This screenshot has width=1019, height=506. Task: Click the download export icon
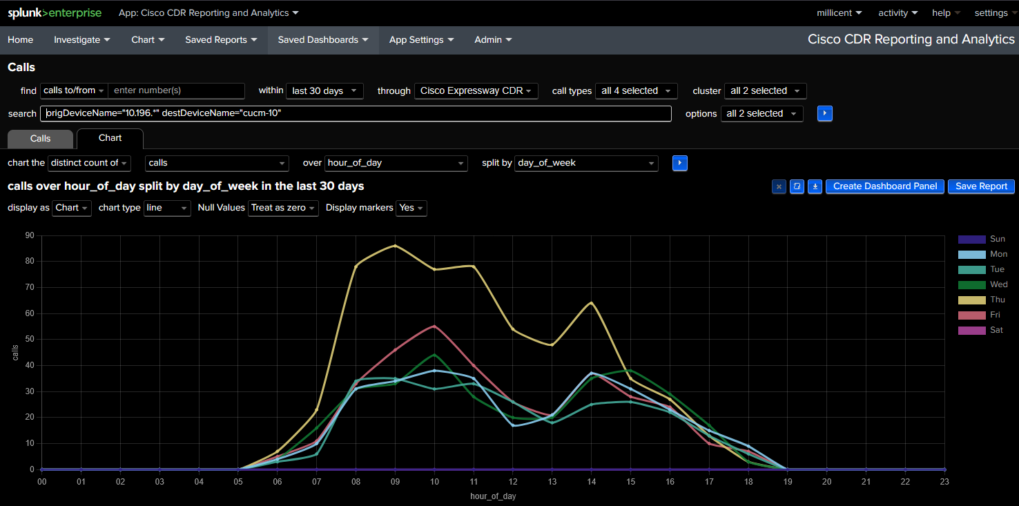click(x=815, y=186)
